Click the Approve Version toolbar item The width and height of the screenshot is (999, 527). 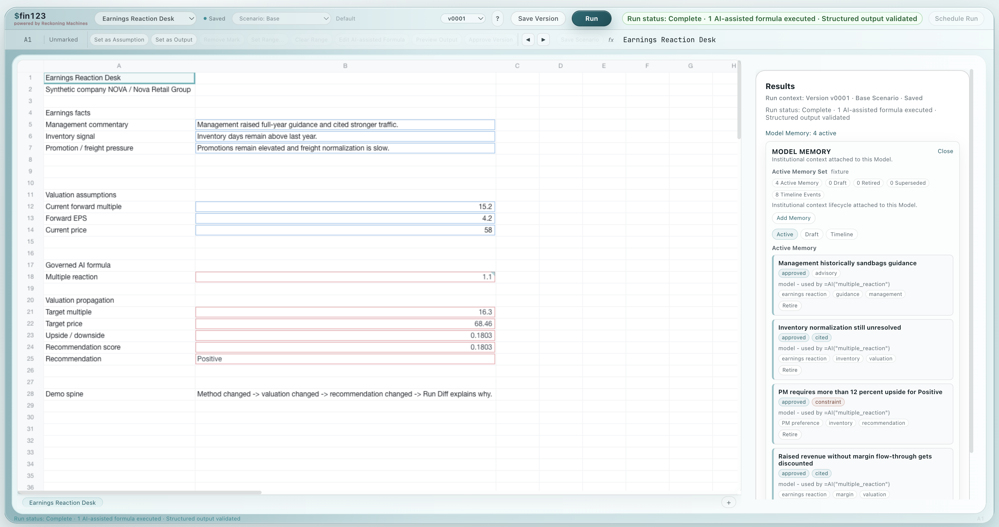click(x=490, y=40)
